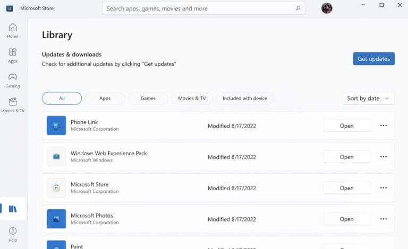Open more options for Windows Web Experience Pack
This screenshot has width=408, height=249.
pos(383,157)
